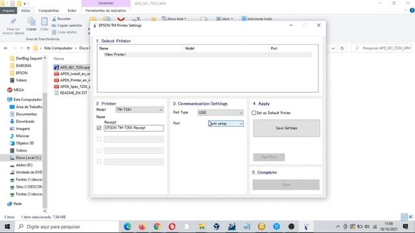Viewport: 415px width, 233px height.
Task: Open Microsoft Edge from the taskbar
Action: click(x=127, y=227)
